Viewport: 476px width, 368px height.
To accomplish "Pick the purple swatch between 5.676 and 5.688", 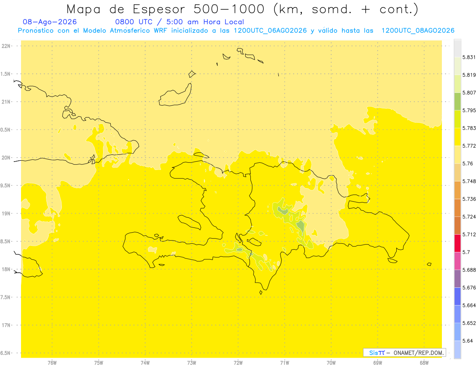I will [x=457, y=279].
